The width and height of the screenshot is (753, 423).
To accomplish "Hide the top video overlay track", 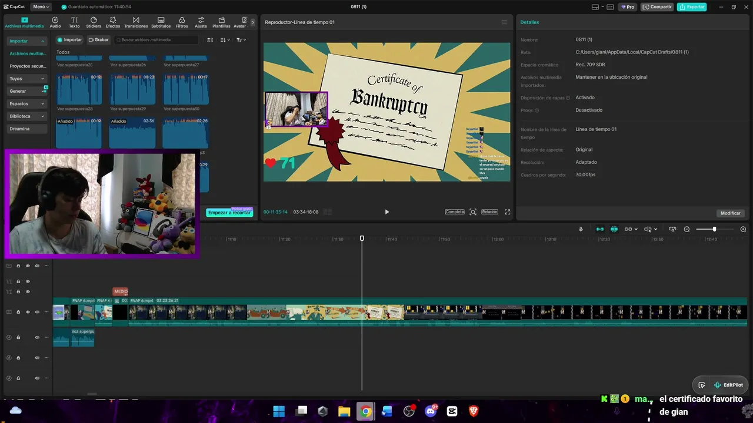I will (x=28, y=266).
